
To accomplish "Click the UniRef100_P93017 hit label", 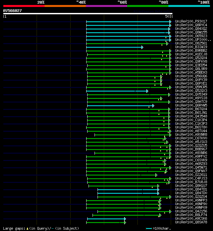I will [191, 21].
